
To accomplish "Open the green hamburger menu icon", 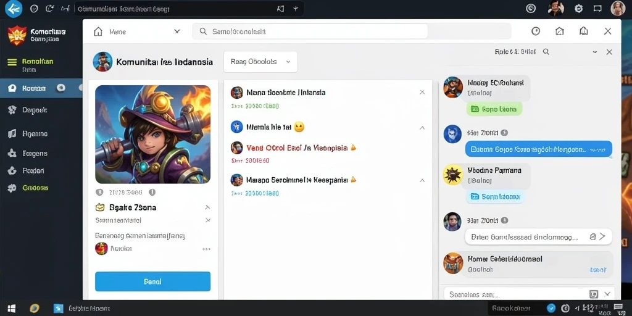I will [x=12, y=62].
